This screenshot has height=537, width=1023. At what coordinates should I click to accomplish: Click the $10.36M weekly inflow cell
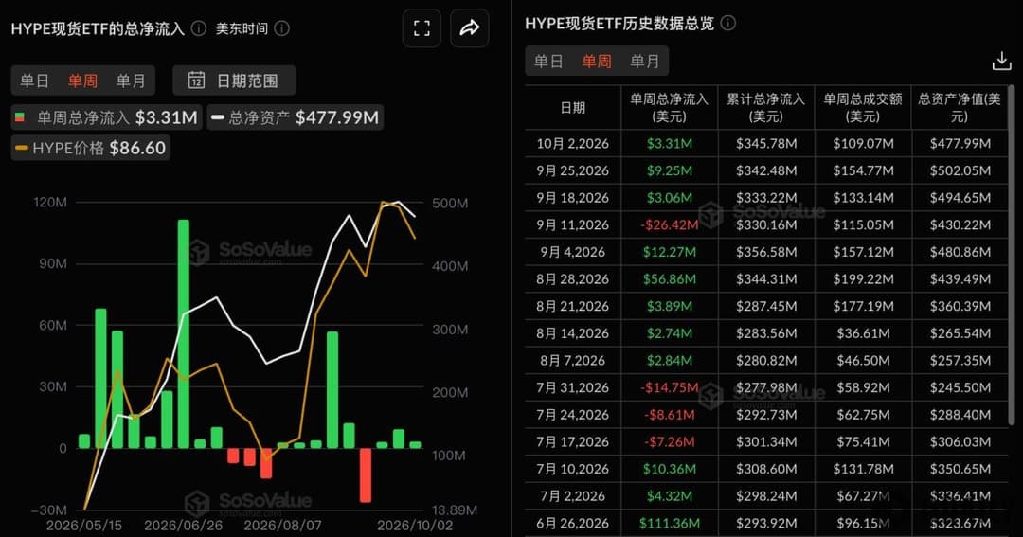(669, 469)
